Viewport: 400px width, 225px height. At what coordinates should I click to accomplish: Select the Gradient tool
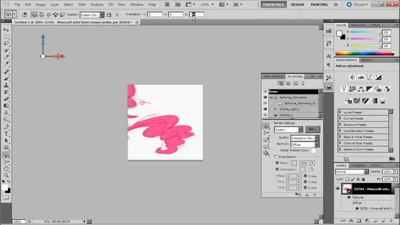[x=6, y=106]
